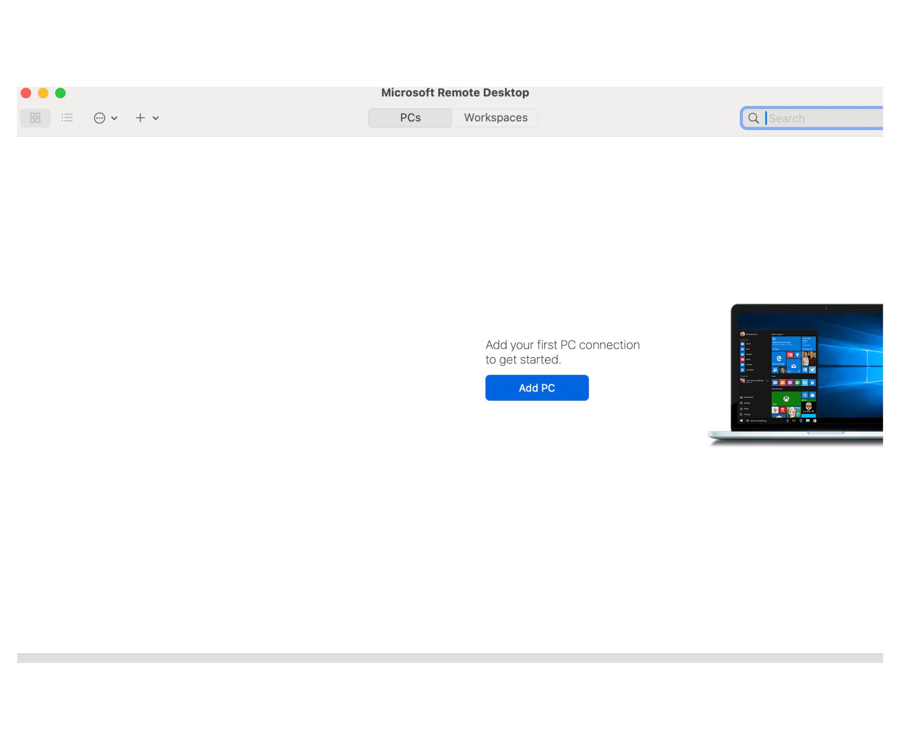
Task: Click the Microsoft Remote Desktop title
Action: coord(455,93)
